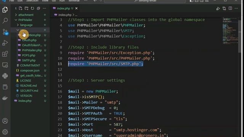Open README.md in the explorer
The image size is (244, 137).
pos(28,86)
